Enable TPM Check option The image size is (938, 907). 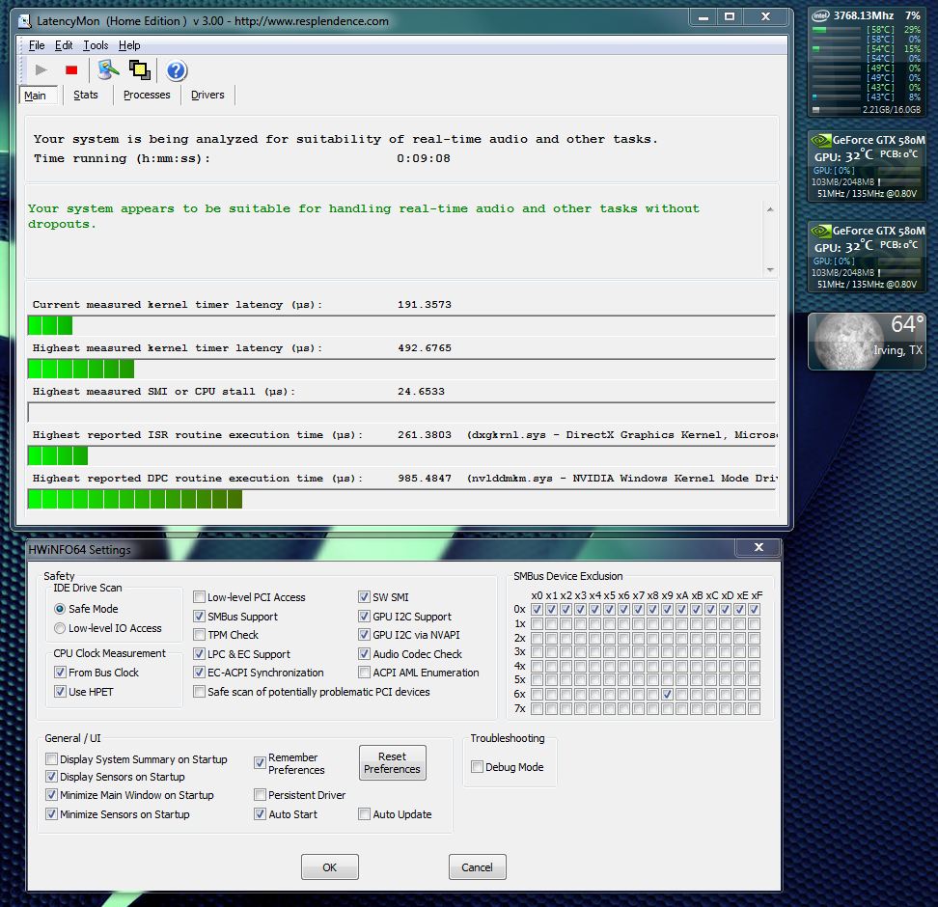pyautogui.click(x=199, y=635)
